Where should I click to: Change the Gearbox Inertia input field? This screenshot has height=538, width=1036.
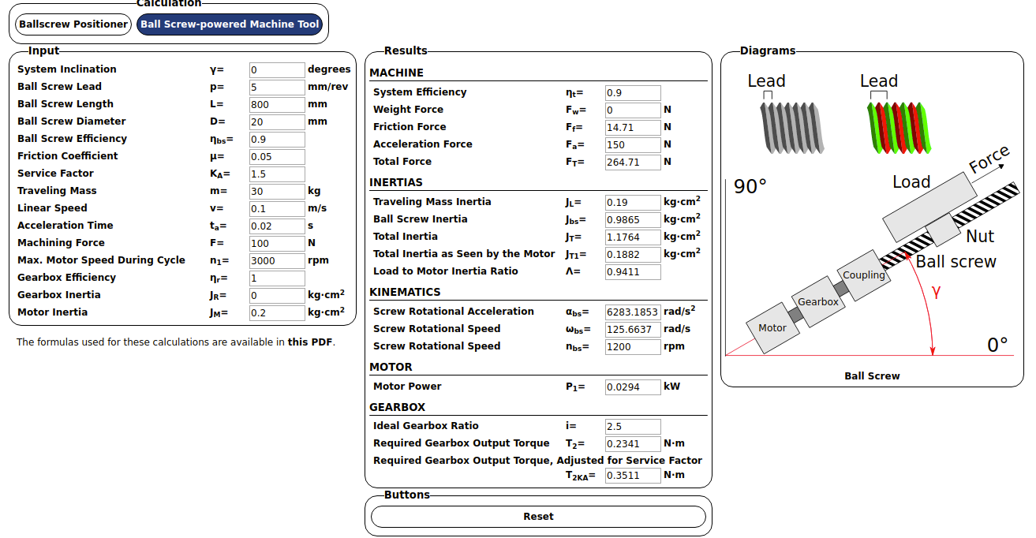(277, 296)
